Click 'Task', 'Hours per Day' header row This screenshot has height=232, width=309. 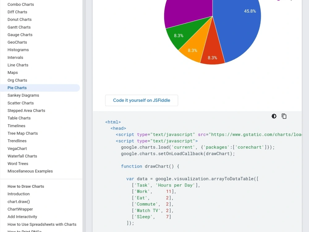(166, 185)
